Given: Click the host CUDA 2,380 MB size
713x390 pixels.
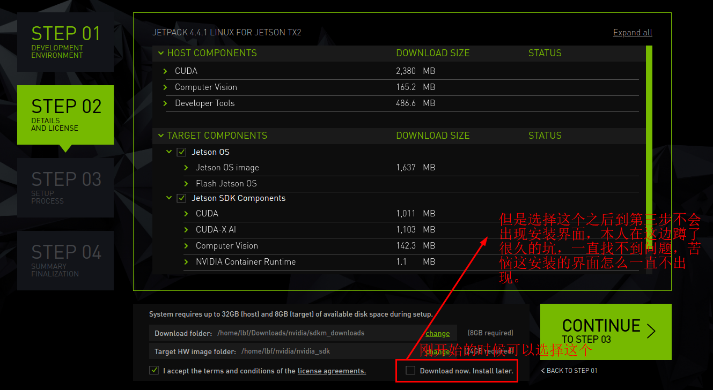Looking at the screenshot, I should pos(415,71).
